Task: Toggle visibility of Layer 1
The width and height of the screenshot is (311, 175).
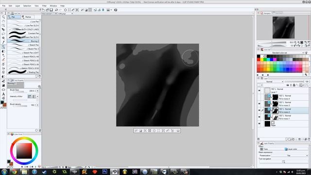Action: pos(259,90)
